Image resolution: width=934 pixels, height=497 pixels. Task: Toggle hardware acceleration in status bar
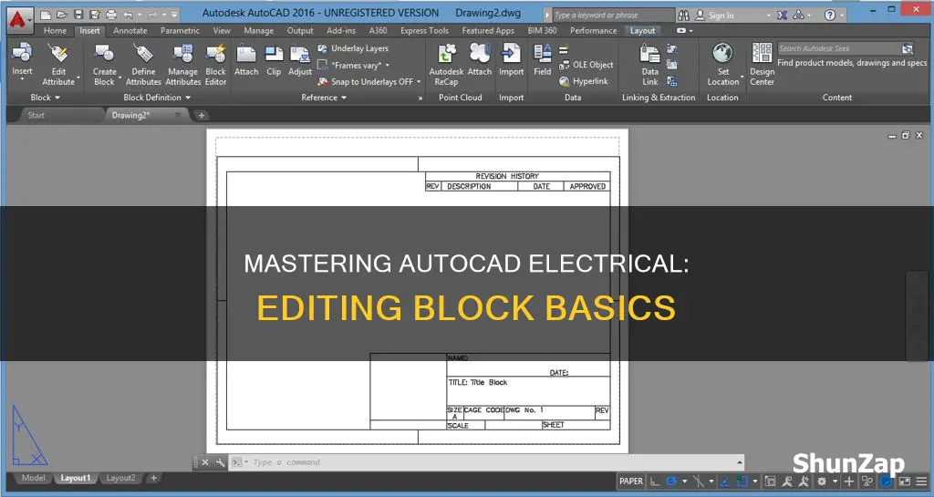point(886,481)
